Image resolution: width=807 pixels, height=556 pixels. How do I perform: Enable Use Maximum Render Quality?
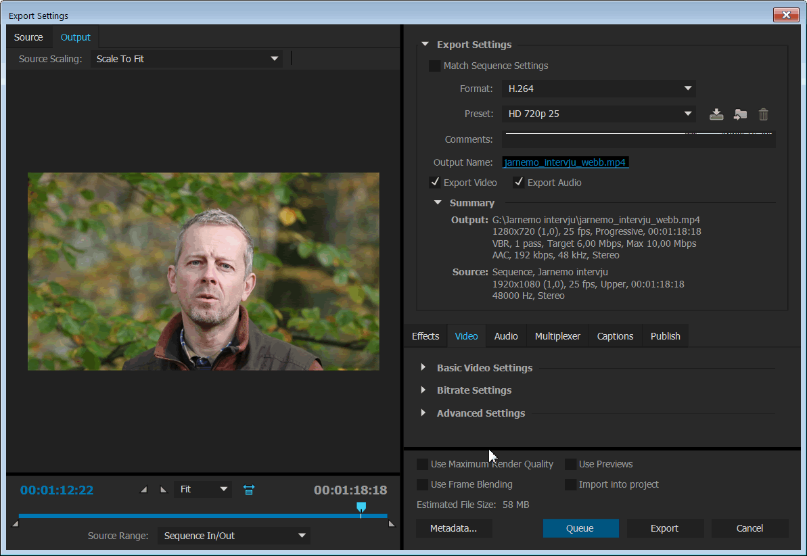tap(423, 465)
